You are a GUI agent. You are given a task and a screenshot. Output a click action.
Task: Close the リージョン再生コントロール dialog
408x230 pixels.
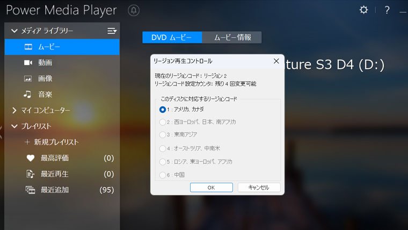pyautogui.click(x=276, y=61)
